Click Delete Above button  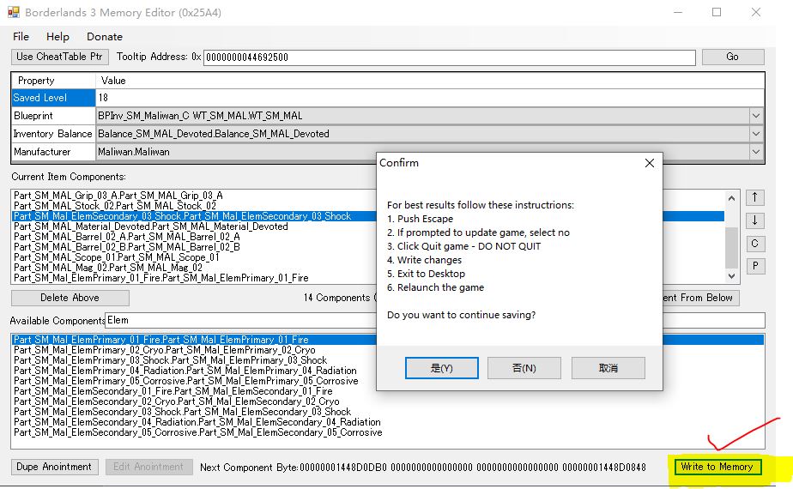pos(70,298)
